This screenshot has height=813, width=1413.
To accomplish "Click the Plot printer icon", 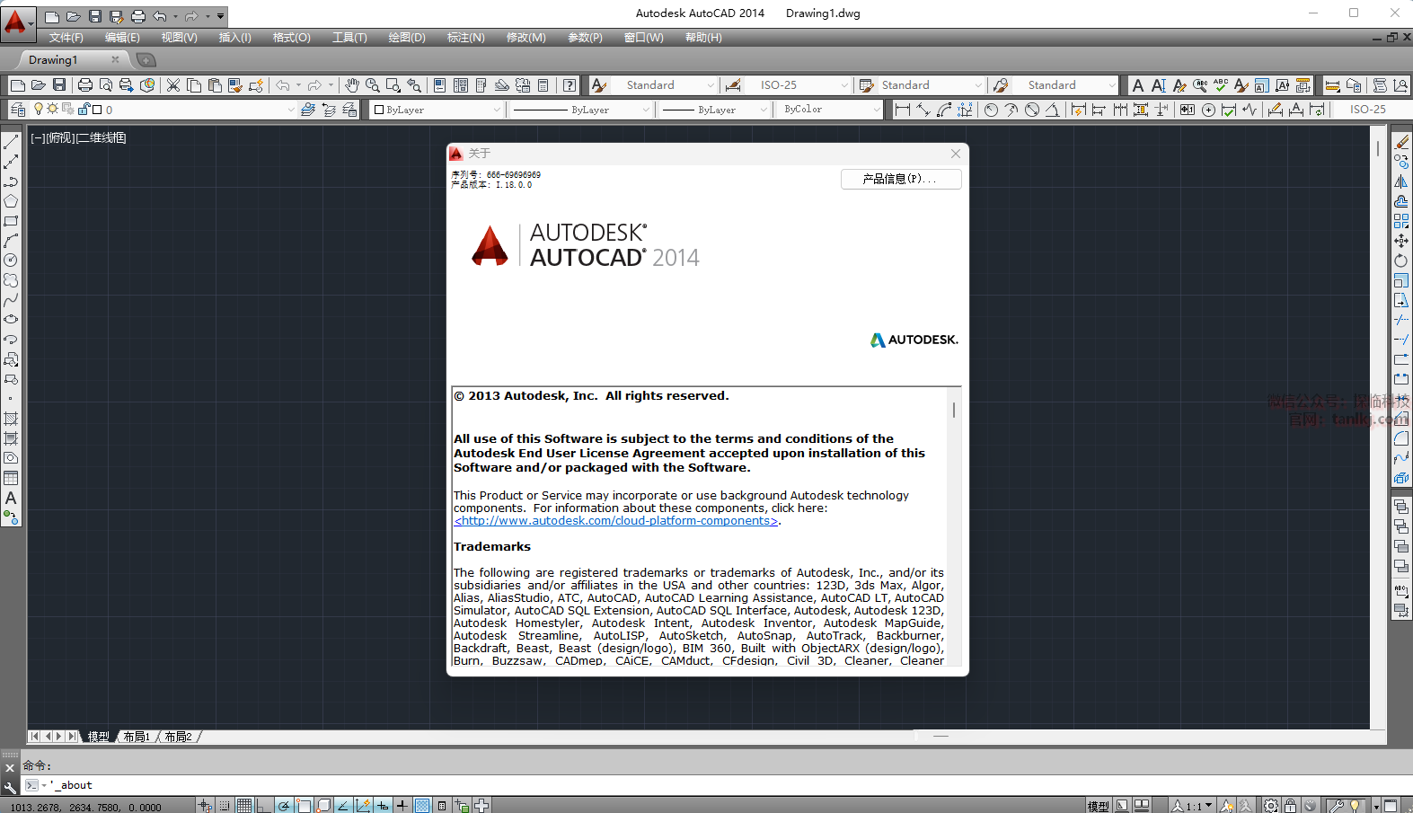I will [x=85, y=85].
